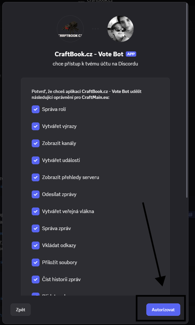This screenshot has height=325, width=195.
Task: Toggle the Přiložit soubory permission
Action: [x=36, y=262]
